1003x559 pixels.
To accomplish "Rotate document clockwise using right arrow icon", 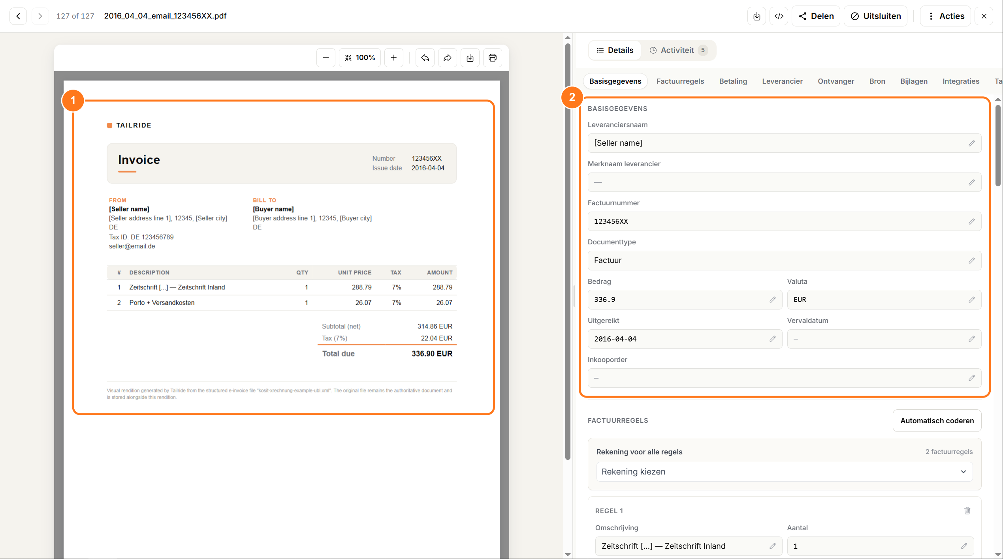I will tap(447, 58).
